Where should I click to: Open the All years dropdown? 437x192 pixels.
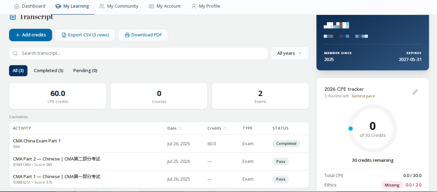pos(290,53)
